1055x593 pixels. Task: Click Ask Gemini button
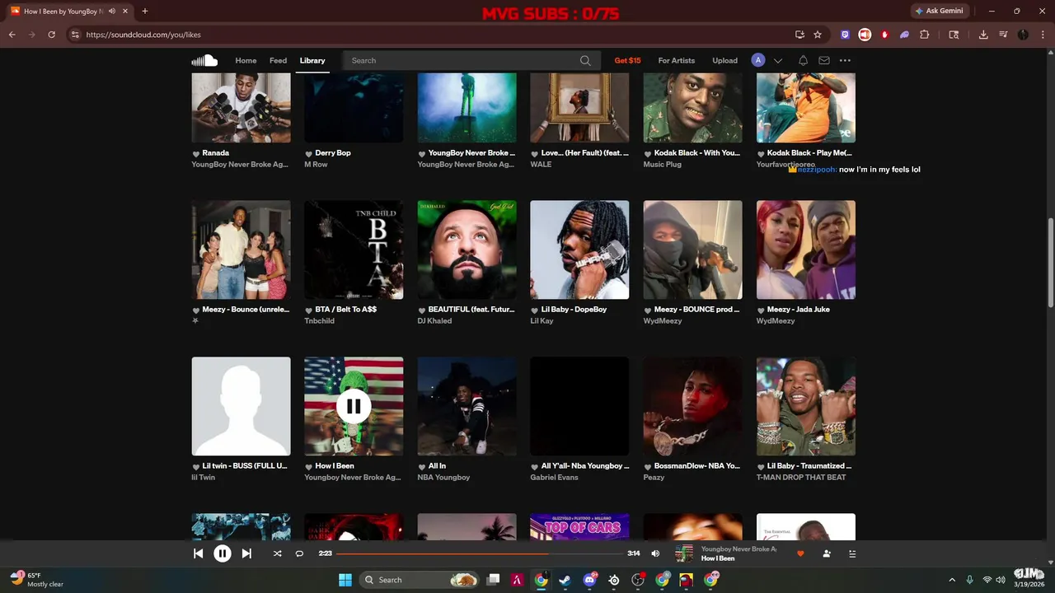[x=939, y=11]
